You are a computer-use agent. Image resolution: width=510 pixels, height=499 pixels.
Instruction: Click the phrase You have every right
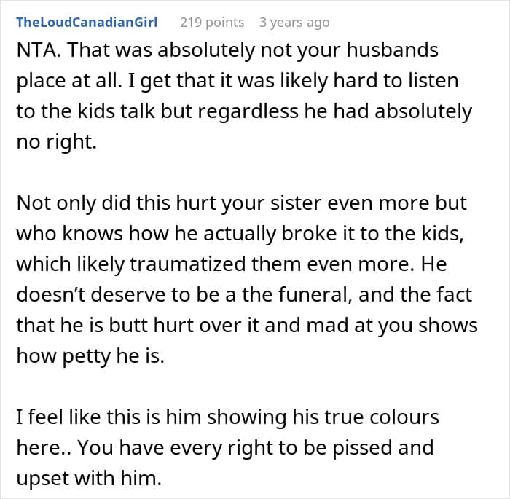click(x=154, y=448)
